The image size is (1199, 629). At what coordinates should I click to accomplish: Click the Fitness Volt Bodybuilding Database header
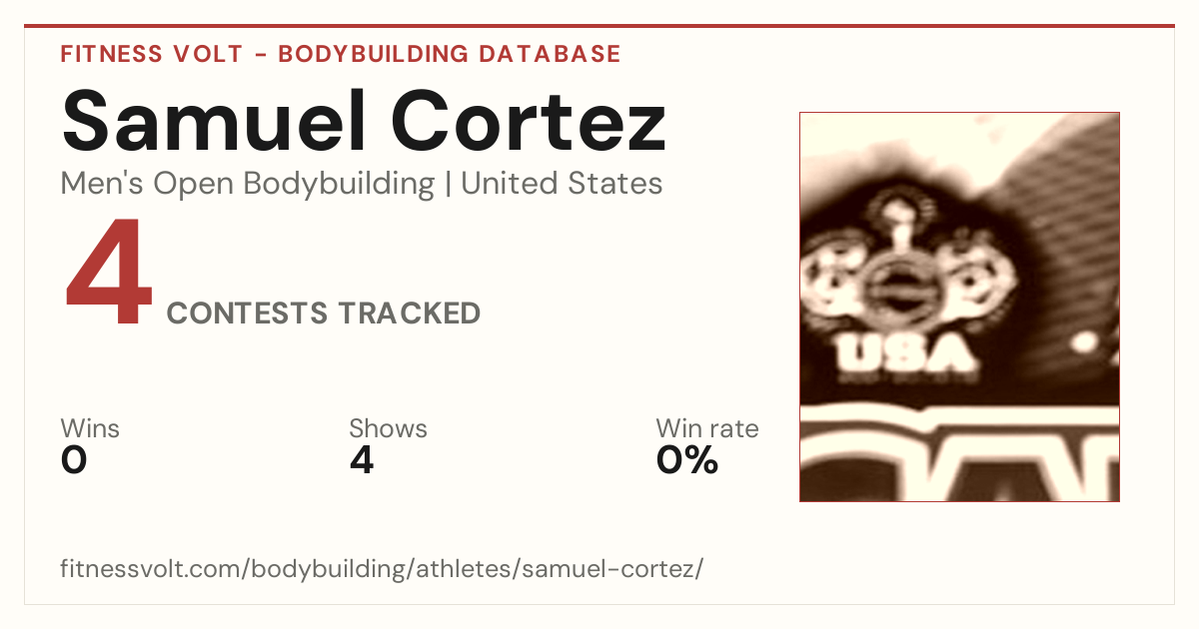click(341, 54)
